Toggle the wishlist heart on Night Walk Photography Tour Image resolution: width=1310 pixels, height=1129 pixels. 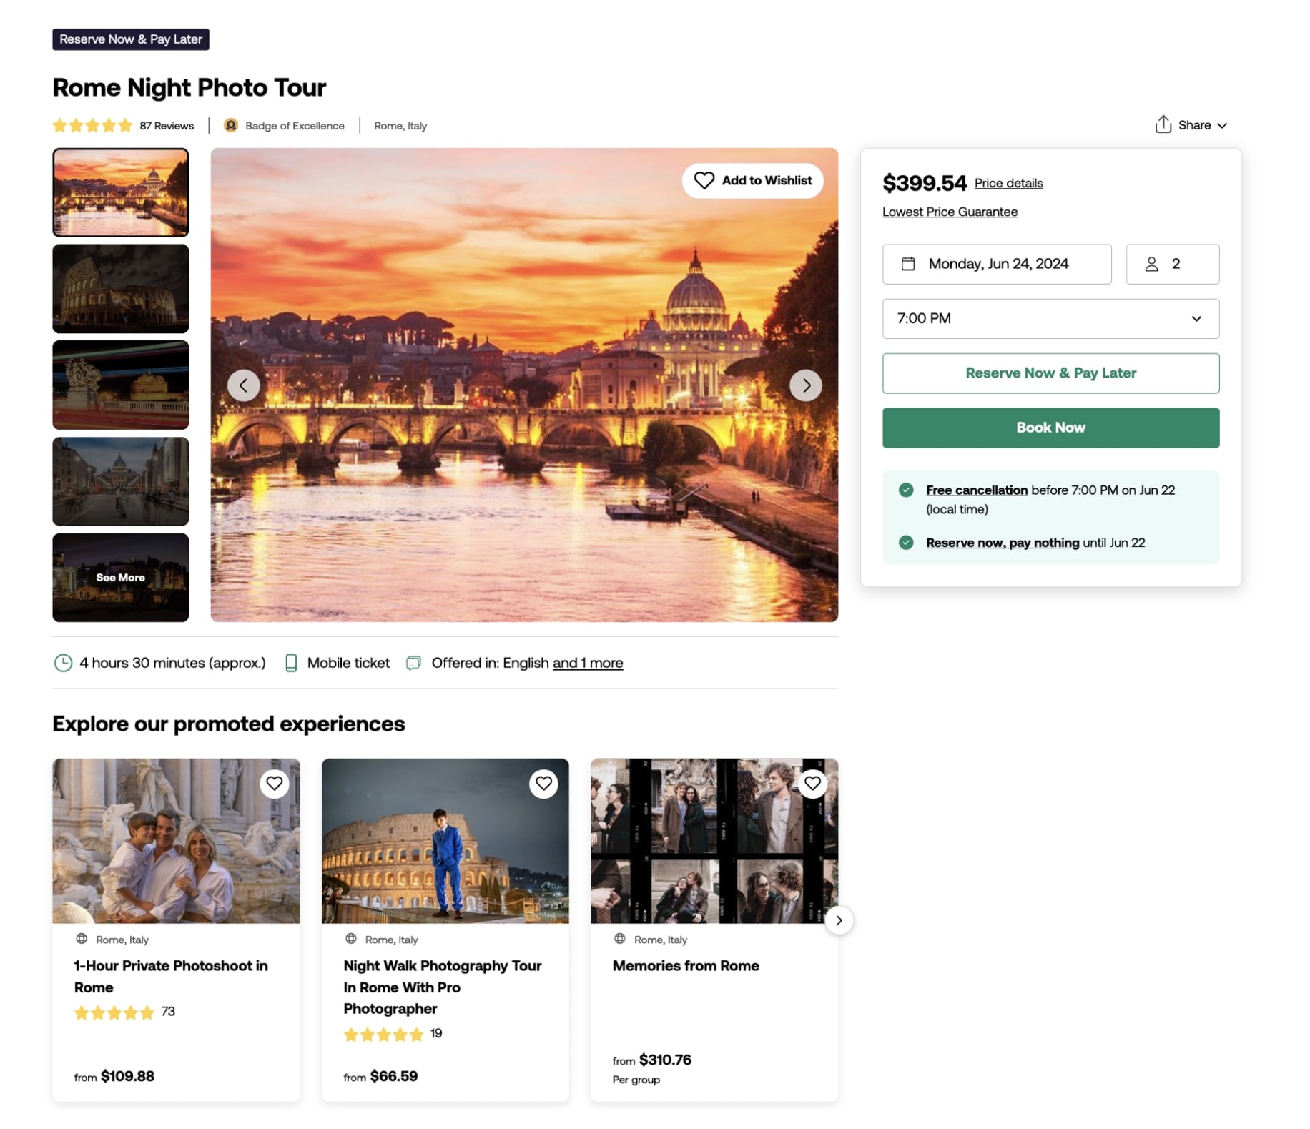[x=543, y=784]
